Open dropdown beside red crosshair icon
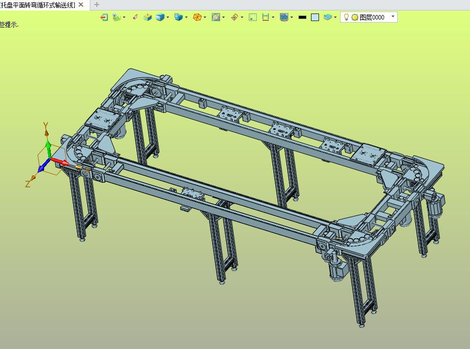The width and height of the screenshot is (470, 349). tap(242, 18)
